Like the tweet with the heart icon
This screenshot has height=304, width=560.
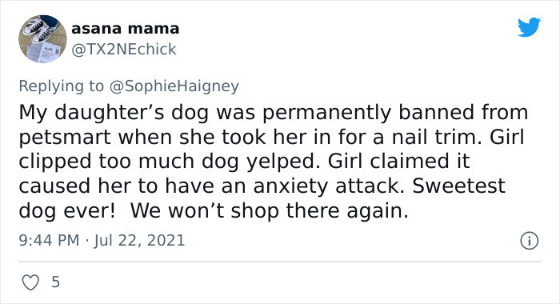click(x=30, y=282)
